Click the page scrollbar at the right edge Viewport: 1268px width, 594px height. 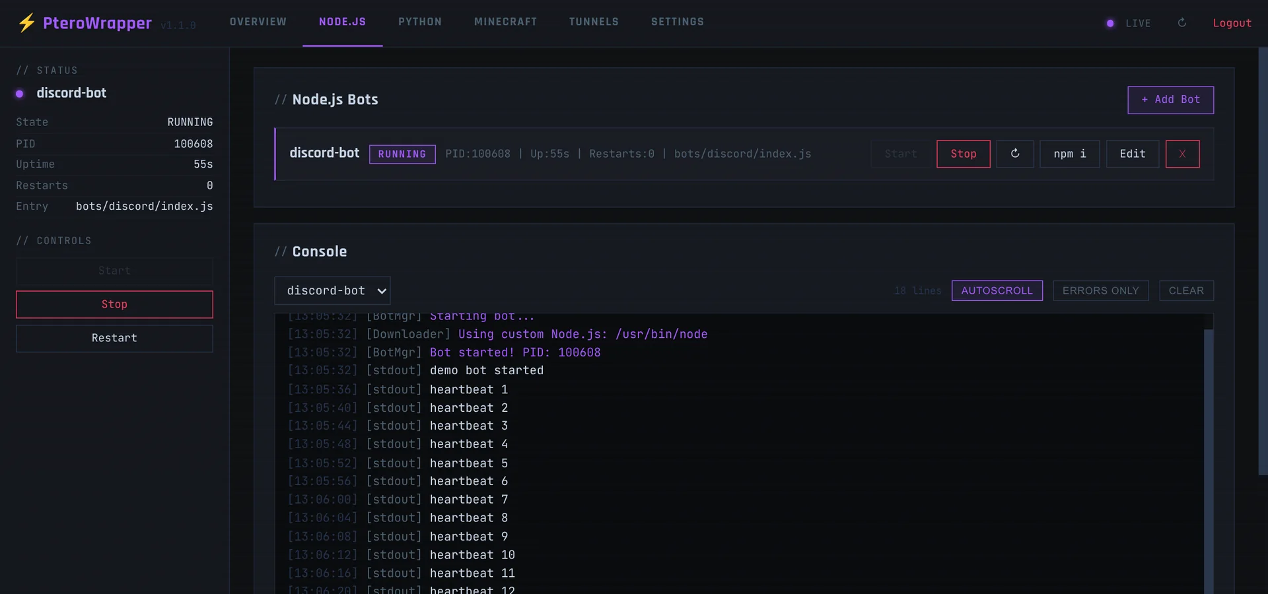pyautogui.click(x=1263, y=261)
